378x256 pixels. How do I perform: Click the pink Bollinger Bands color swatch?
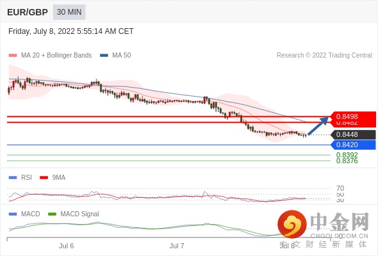[13, 56]
